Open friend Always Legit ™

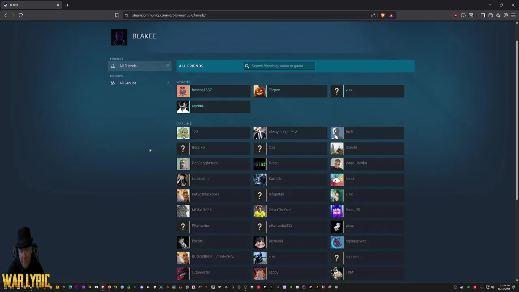(290, 133)
